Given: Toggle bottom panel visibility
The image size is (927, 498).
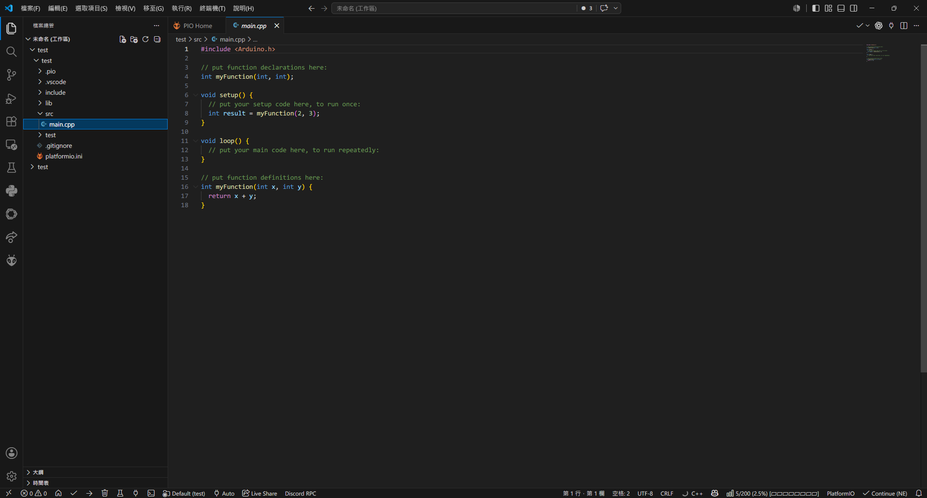Looking at the screenshot, I should tap(841, 8).
